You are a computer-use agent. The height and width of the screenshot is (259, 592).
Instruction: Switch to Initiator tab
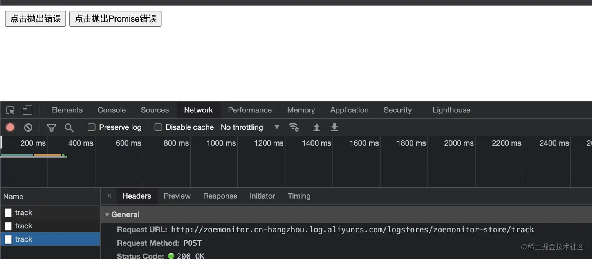[262, 196]
